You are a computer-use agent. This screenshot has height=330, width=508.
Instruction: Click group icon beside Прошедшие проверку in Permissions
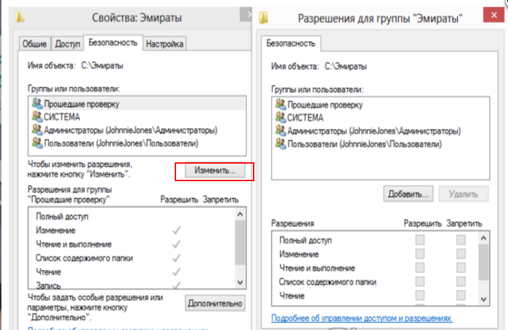click(x=281, y=104)
